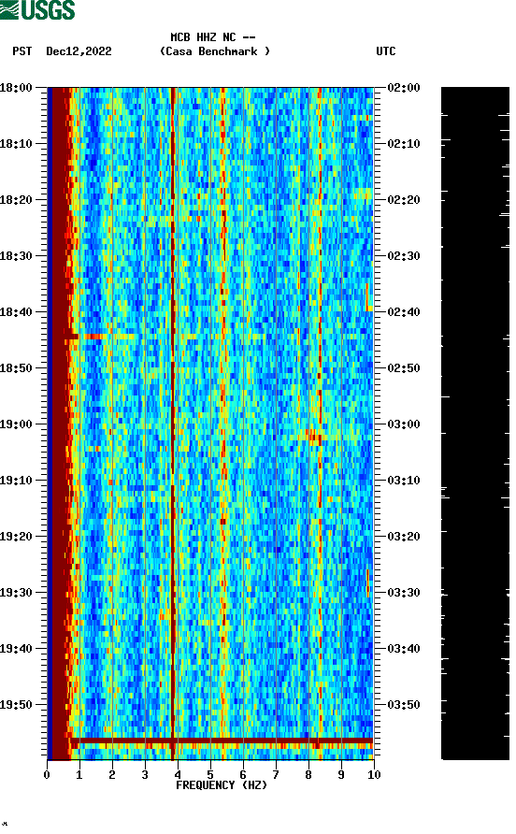Click the UTC timezone label
The image size is (516, 834).
pos(386,51)
